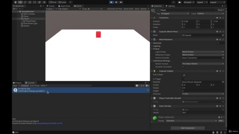Toggle the Capsule Collider enabled checkbox
The height and width of the screenshot is (134, 239).
click(157, 71)
